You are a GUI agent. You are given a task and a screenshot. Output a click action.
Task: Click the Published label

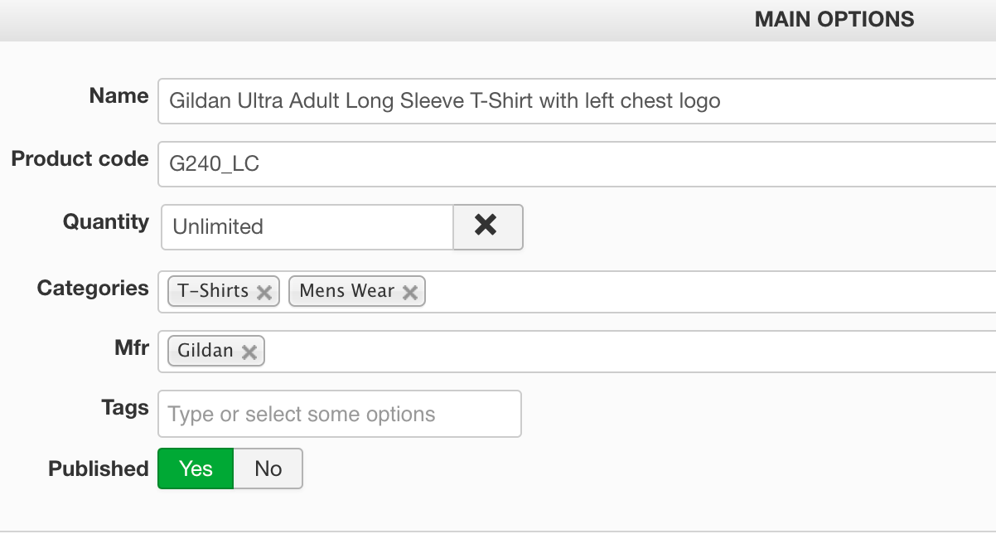(98, 468)
